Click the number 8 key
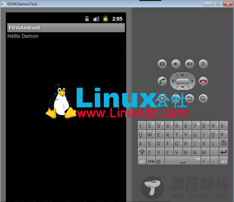234x202 pixels. (205, 125)
